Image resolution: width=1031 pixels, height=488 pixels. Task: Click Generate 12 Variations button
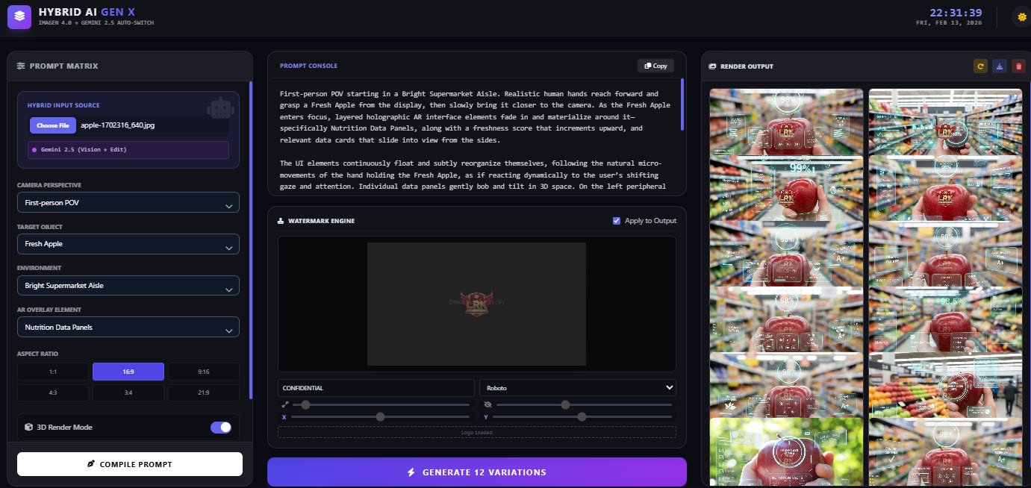[x=477, y=472]
